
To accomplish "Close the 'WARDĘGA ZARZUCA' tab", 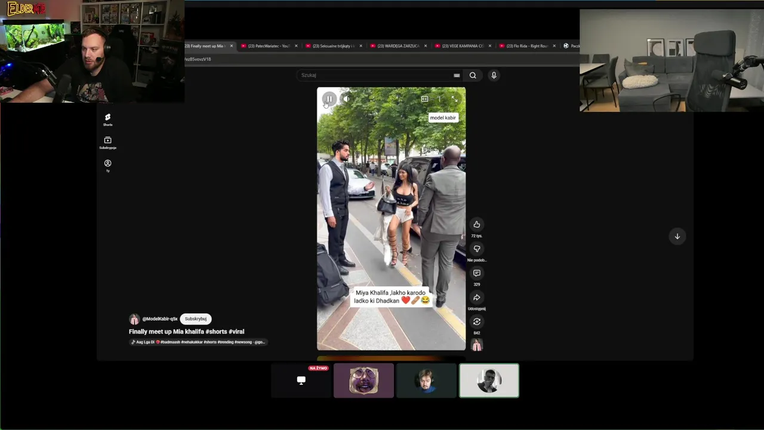I will (x=426, y=46).
